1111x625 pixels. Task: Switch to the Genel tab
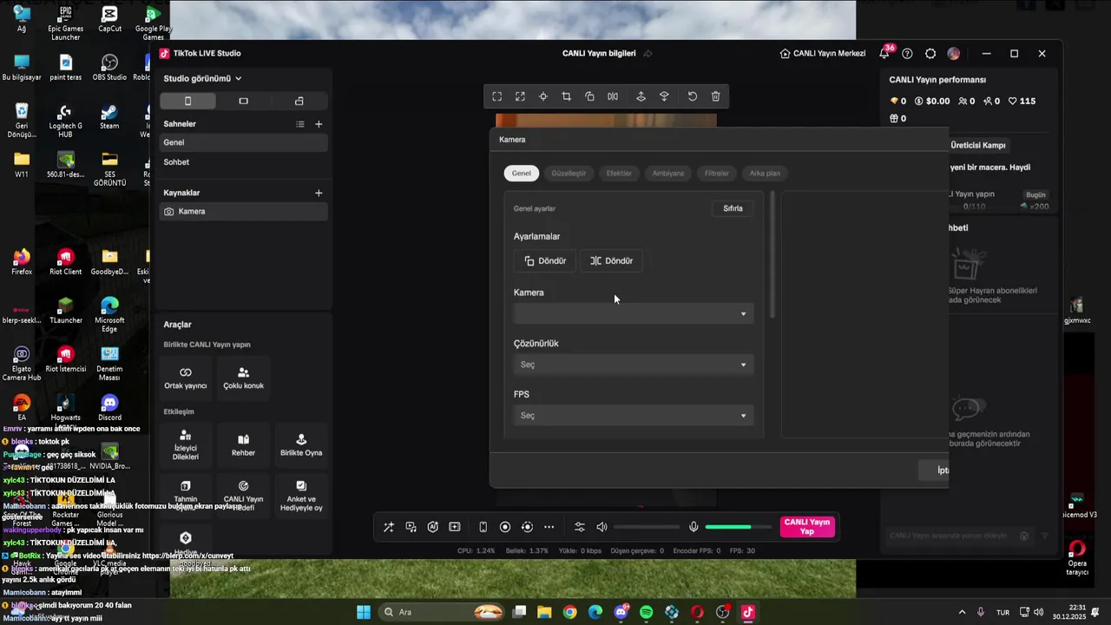click(521, 173)
